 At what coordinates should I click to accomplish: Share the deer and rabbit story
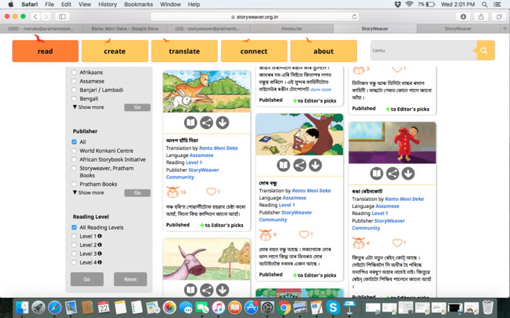click(207, 123)
